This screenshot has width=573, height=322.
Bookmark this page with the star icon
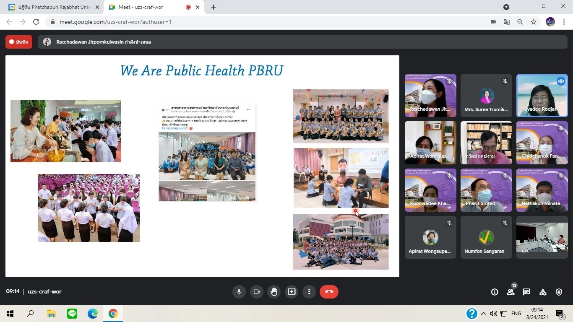coord(534,22)
